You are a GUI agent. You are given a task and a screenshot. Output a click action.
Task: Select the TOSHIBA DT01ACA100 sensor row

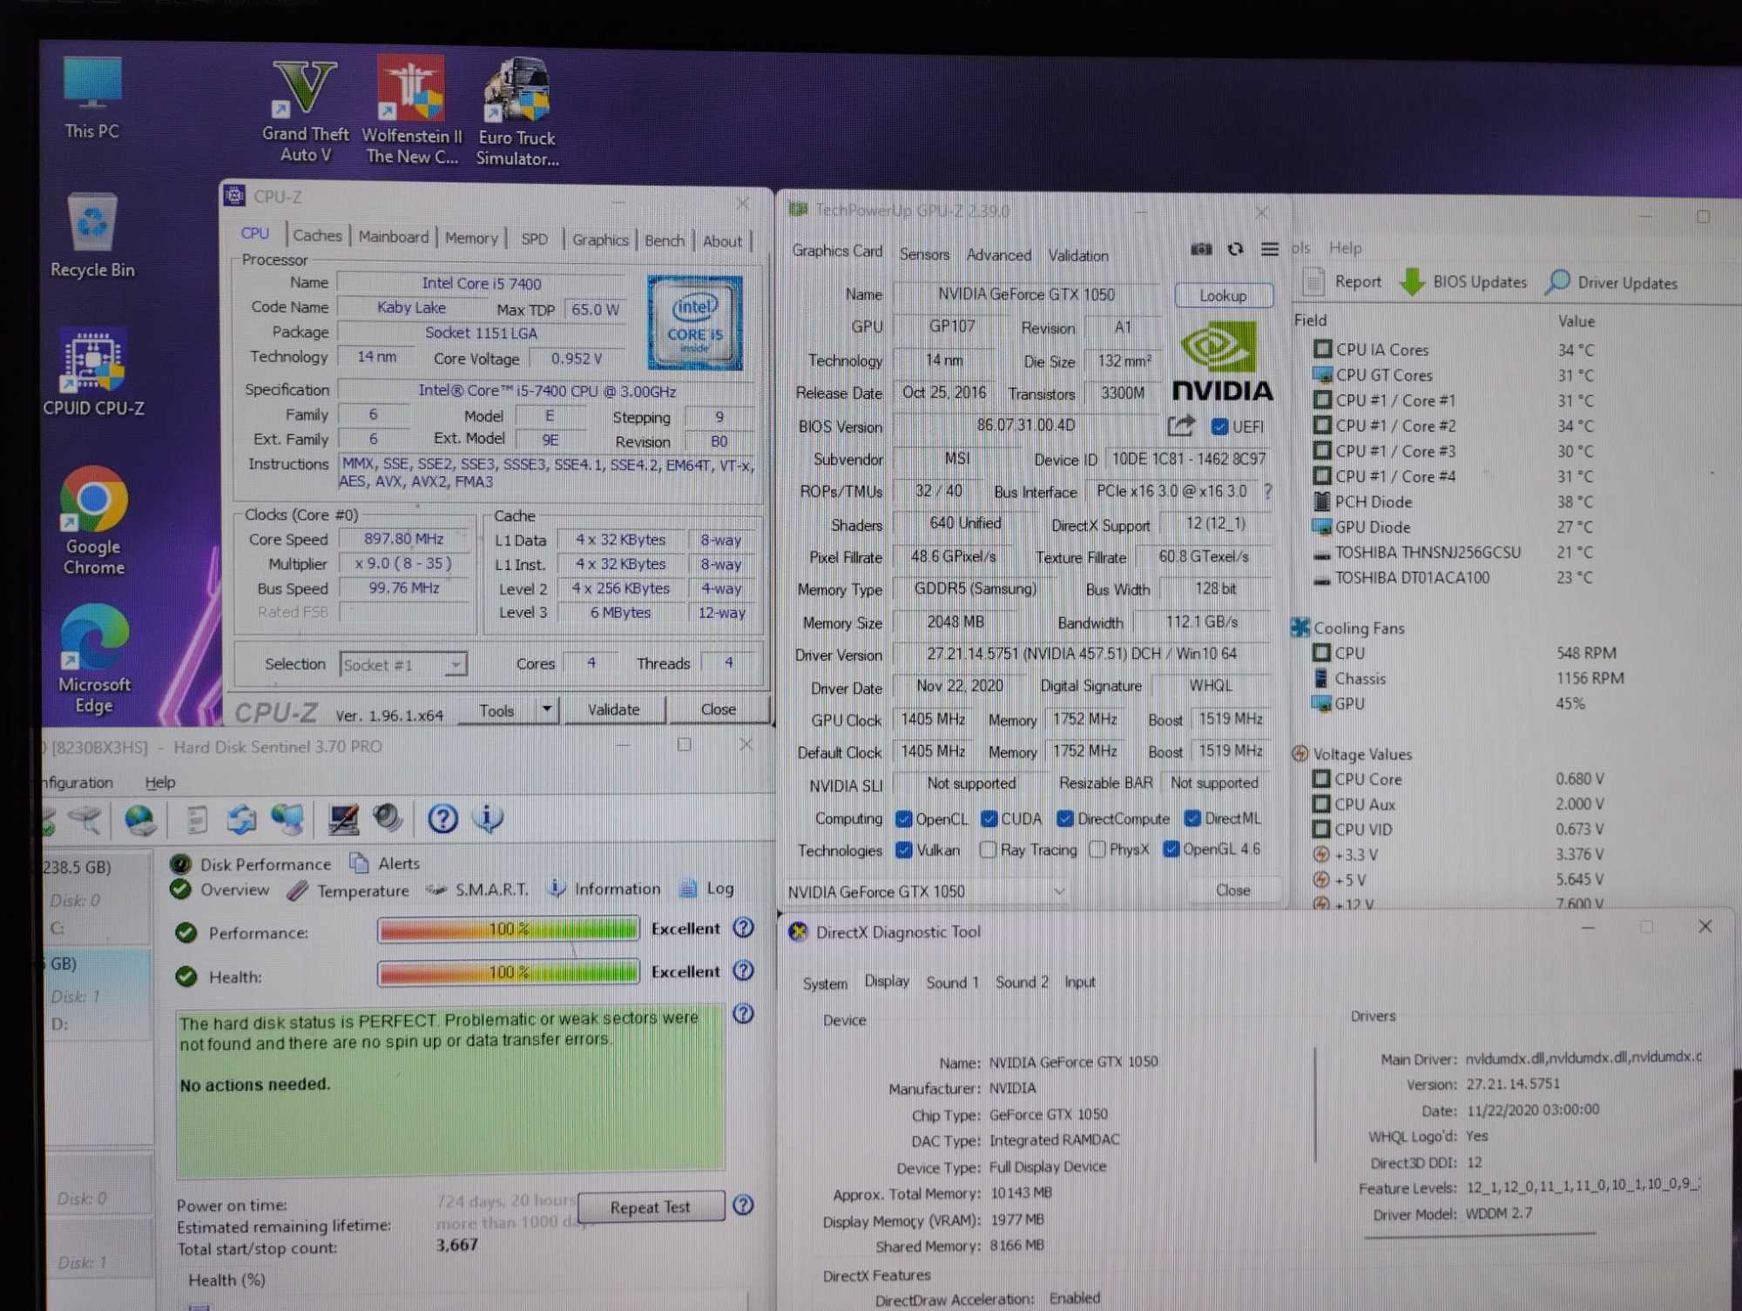tap(1453, 577)
